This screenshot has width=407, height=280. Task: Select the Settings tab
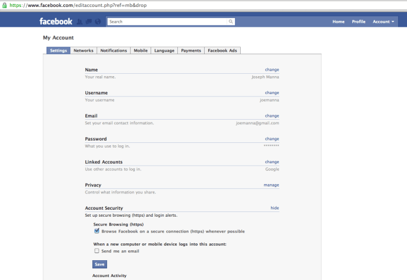[x=58, y=51]
